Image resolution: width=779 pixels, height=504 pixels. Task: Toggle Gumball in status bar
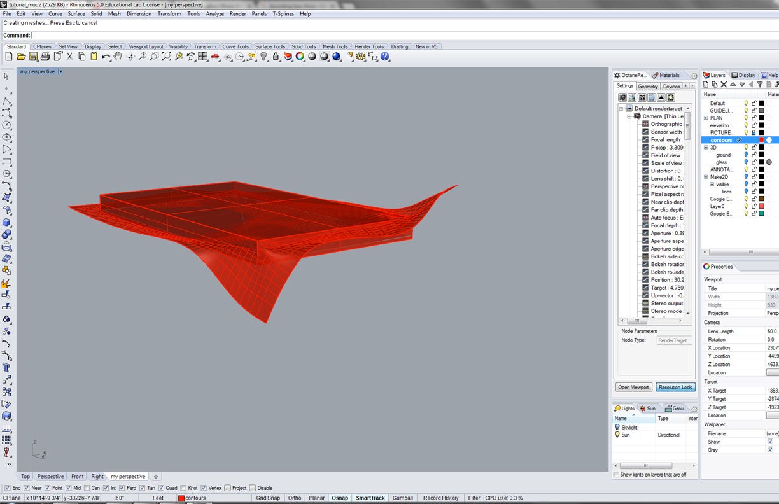click(x=402, y=498)
